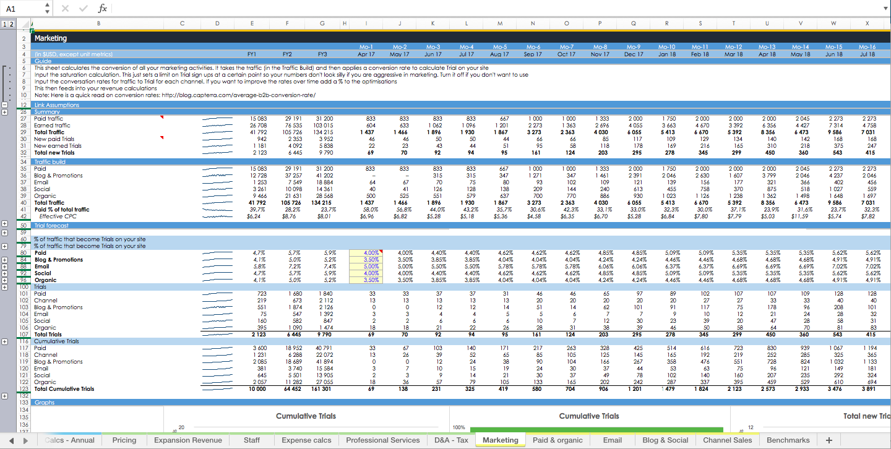Switch to the Benchmarks sheet tab
The width and height of the screenshot is (891, 449).
tap(788, 440)
